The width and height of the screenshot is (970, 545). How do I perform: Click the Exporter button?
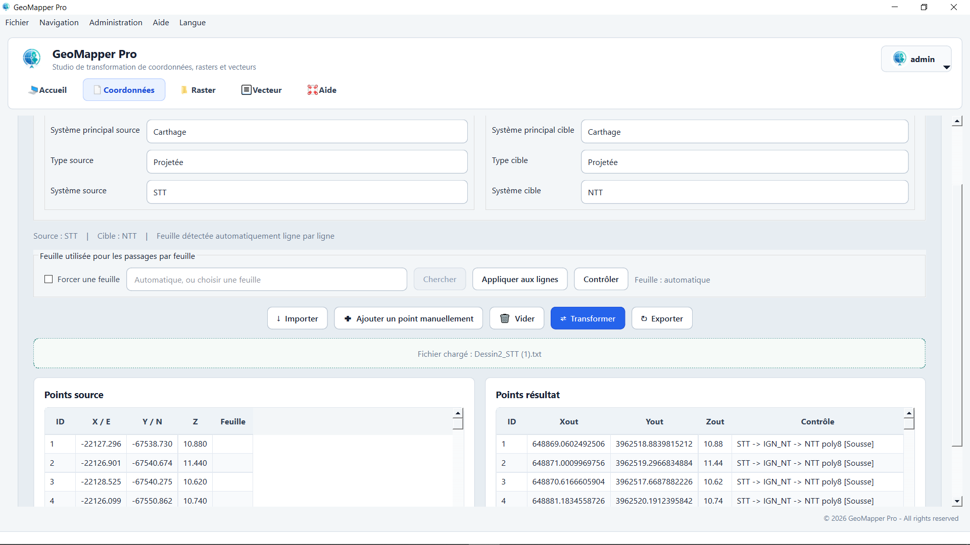(x=662, y=318)
